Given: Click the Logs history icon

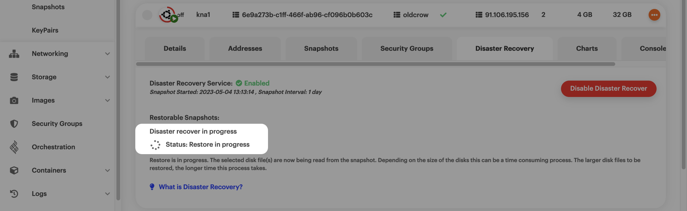Looking at the screenshot, I should 14,193.
